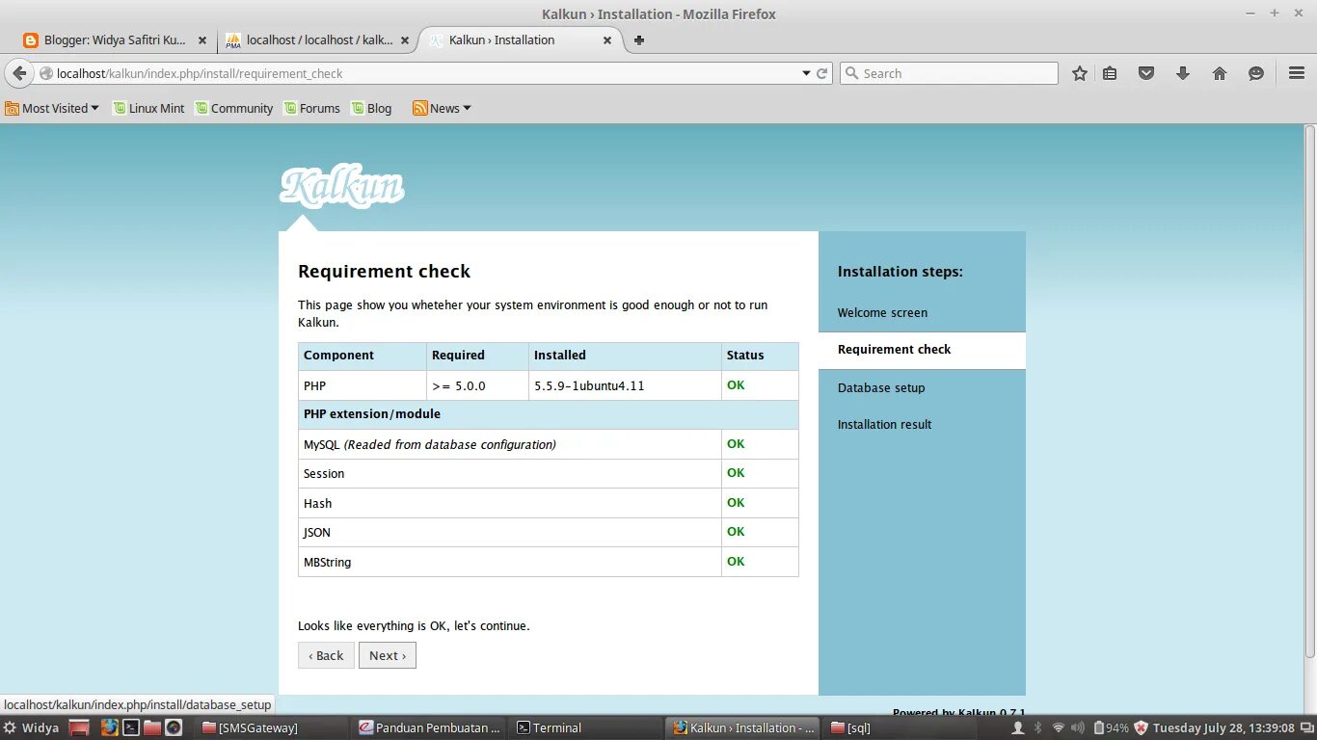1317x740 pixels.
Task: Check the battery 94% indicator
Action: pos(1110,727)
